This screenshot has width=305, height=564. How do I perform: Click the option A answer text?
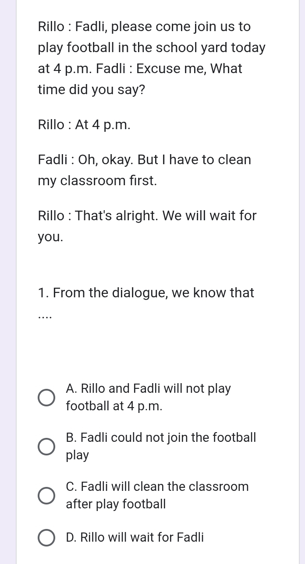pos(148,397)
